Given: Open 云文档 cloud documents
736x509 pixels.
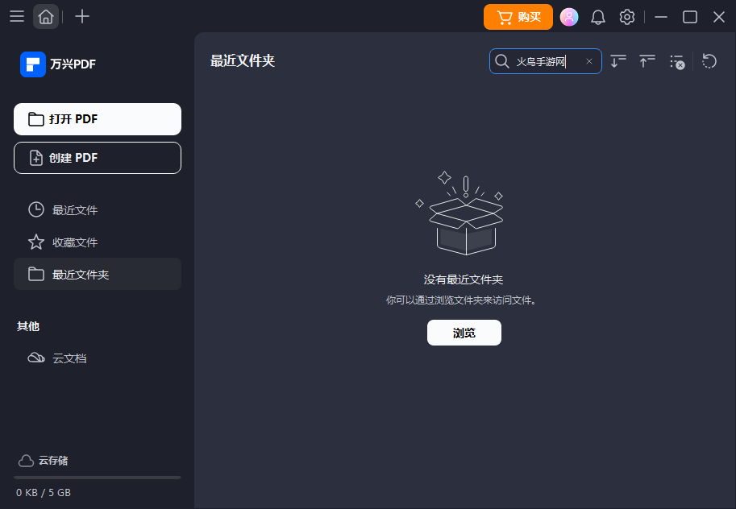Looking at the screenshot, I should tap(98, 358).
